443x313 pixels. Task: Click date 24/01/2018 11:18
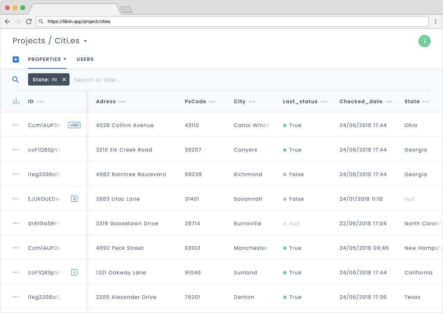(x=361, y=199)
